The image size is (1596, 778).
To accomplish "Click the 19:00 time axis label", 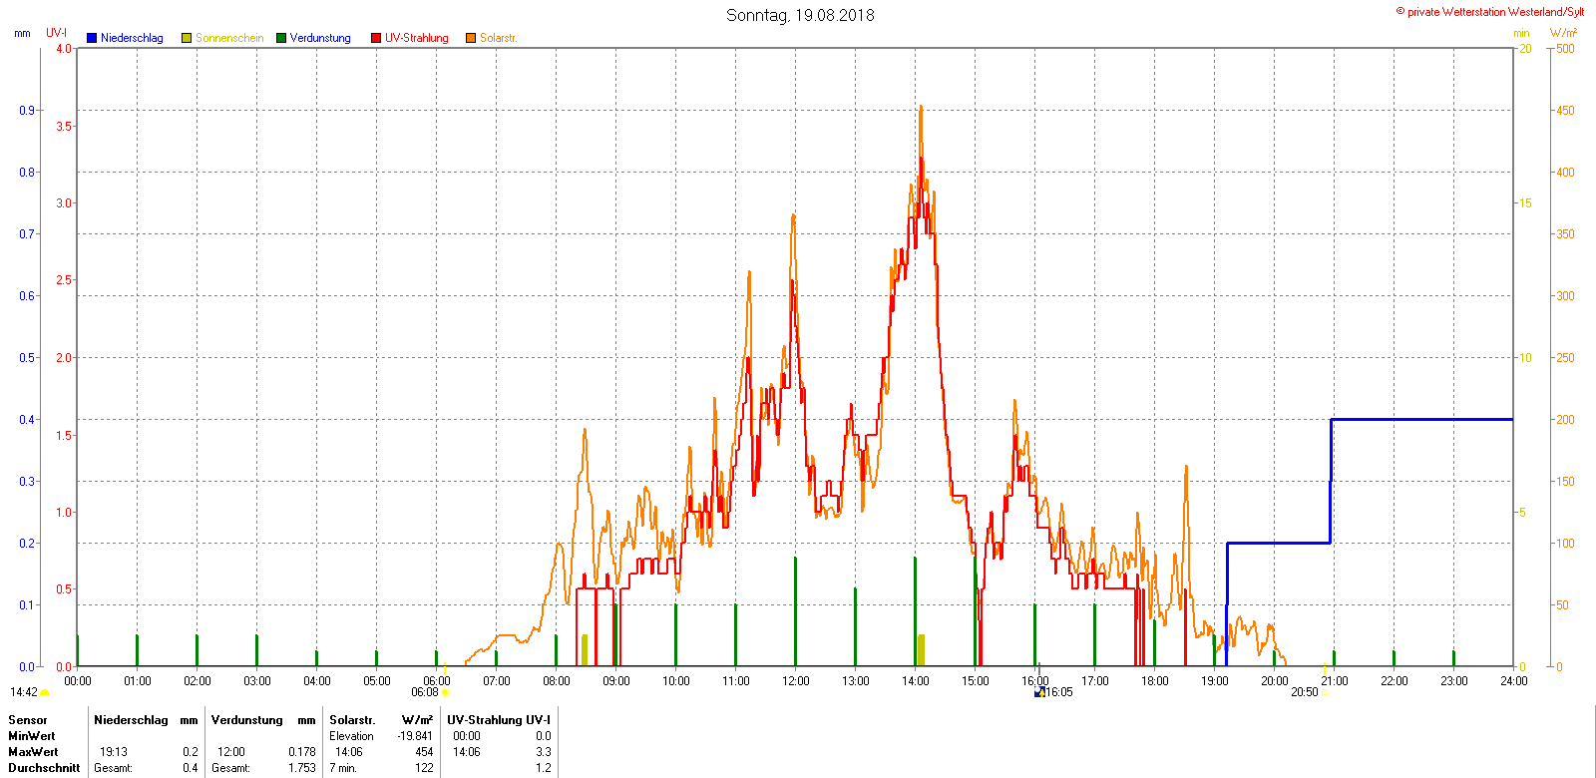I will (1215, 681).
